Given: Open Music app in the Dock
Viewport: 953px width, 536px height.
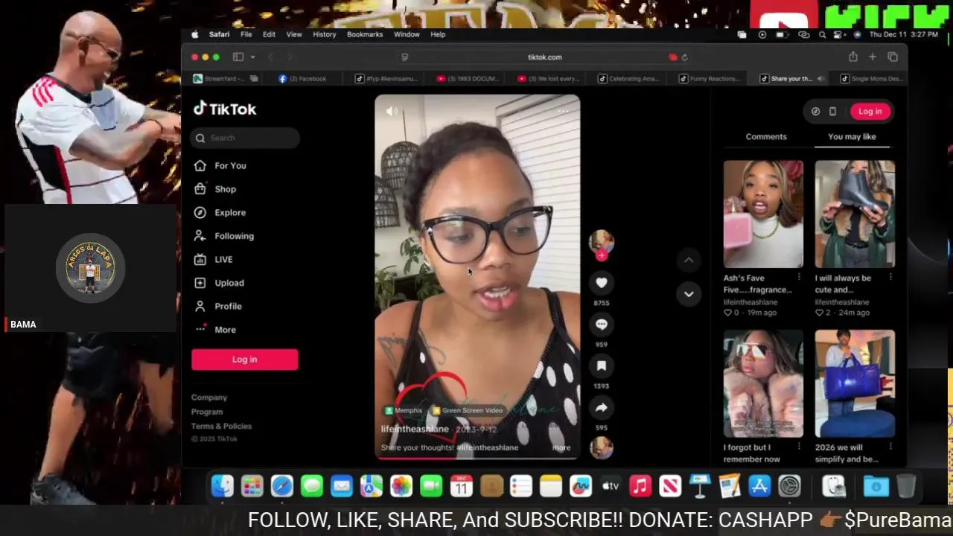Looking at the screenshot, I should coord(640,486).
